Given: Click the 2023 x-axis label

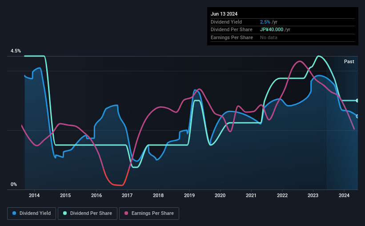Looking at the screenshot, I should pos(313,195).
